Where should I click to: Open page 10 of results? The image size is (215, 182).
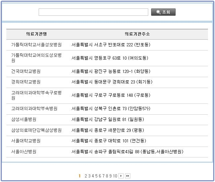pyautogui.click(x=115, y=176)
